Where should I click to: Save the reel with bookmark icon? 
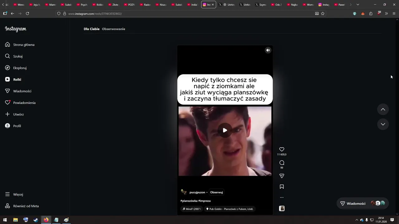(x=282, y=187)
